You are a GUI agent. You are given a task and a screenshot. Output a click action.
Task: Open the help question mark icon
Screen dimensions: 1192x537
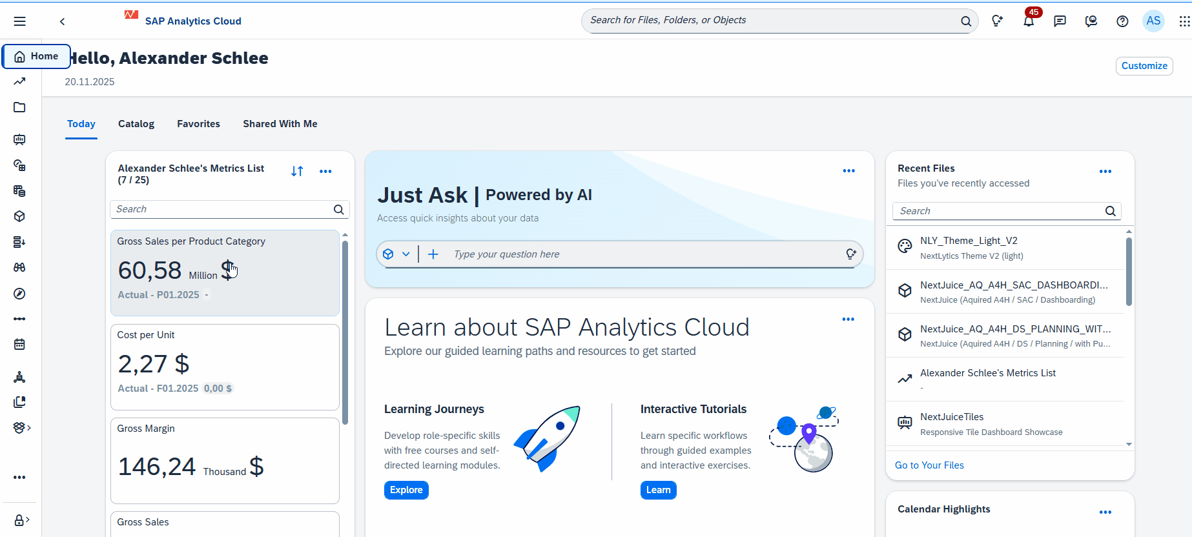(x=1122, y=21)
